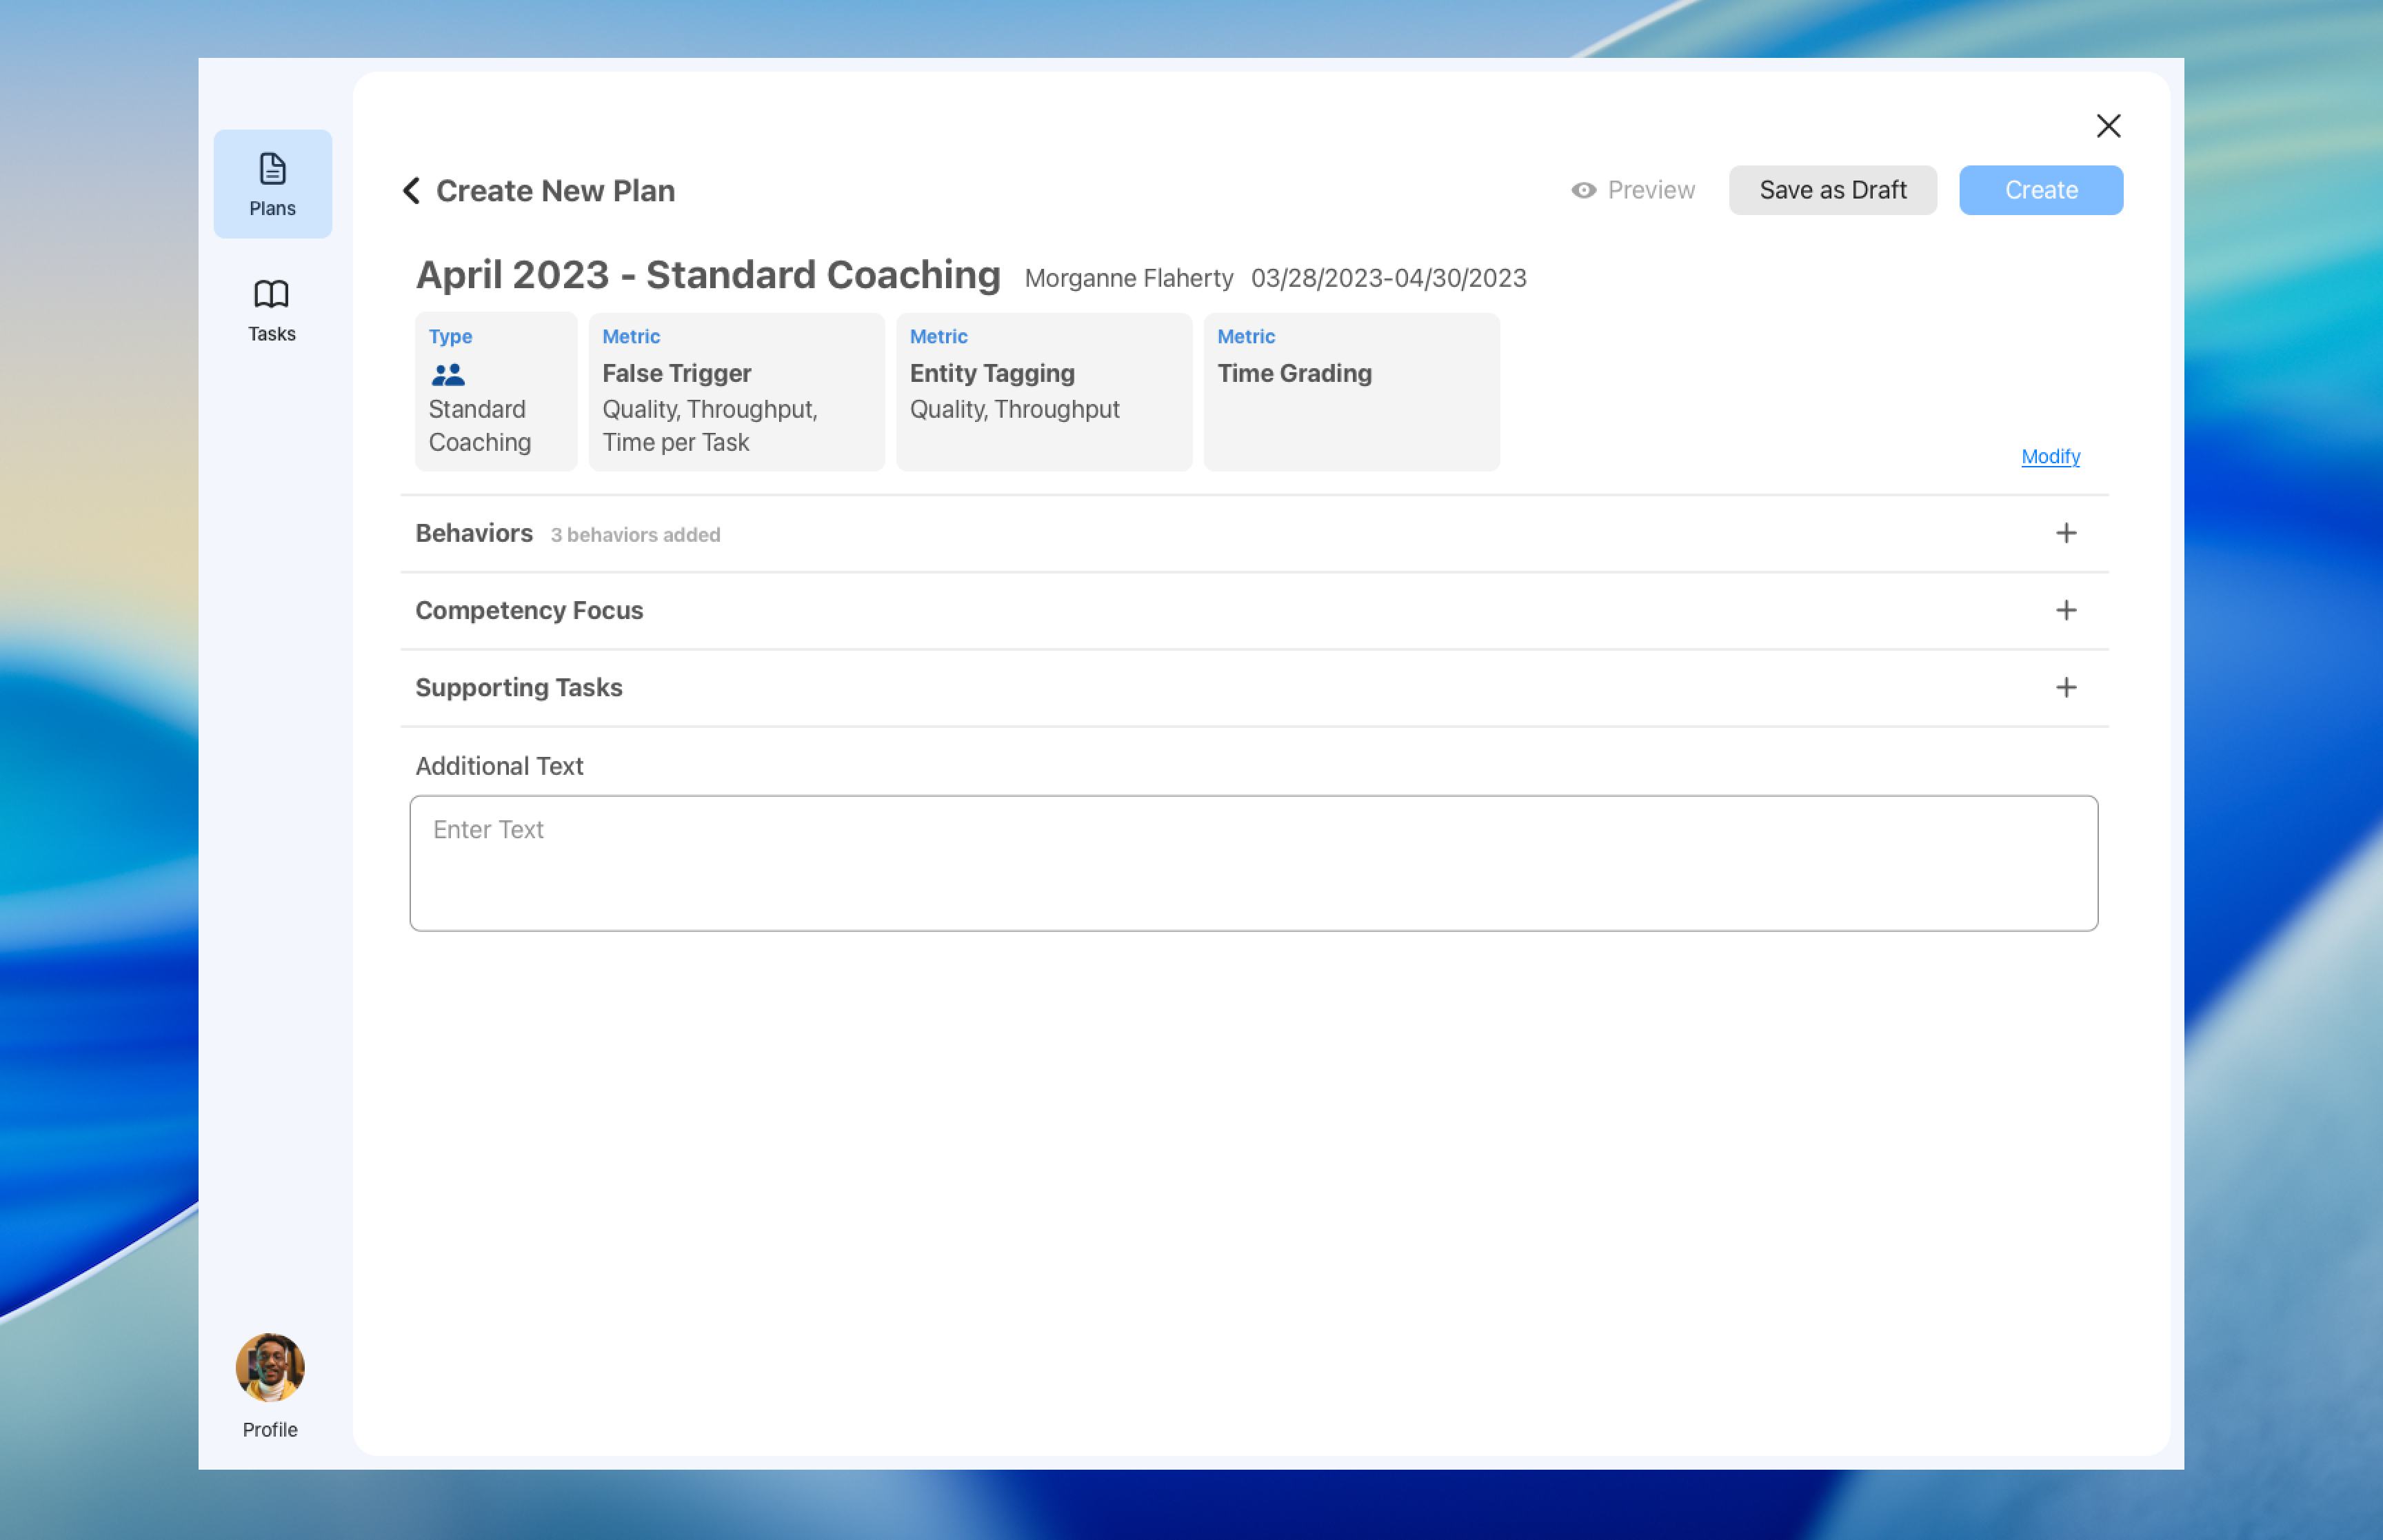Click the Tasks open-book icon
2383x1540 pixels.
271,293
